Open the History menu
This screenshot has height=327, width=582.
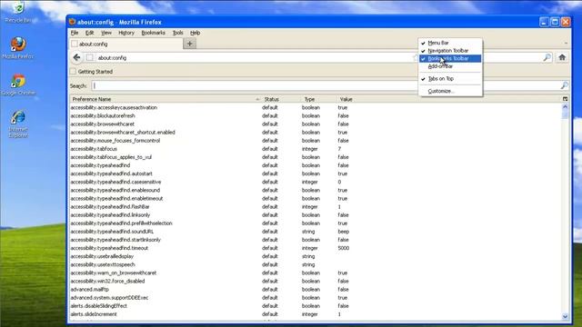(x=126, y=33)
